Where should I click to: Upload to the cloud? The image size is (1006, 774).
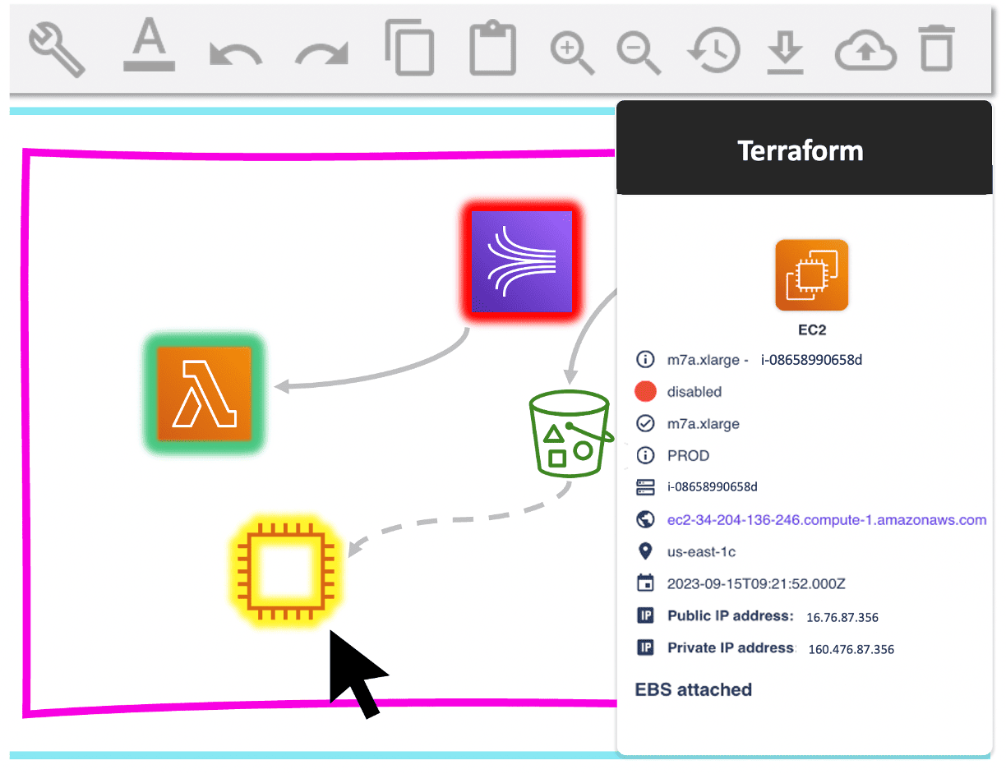point(865,52)
